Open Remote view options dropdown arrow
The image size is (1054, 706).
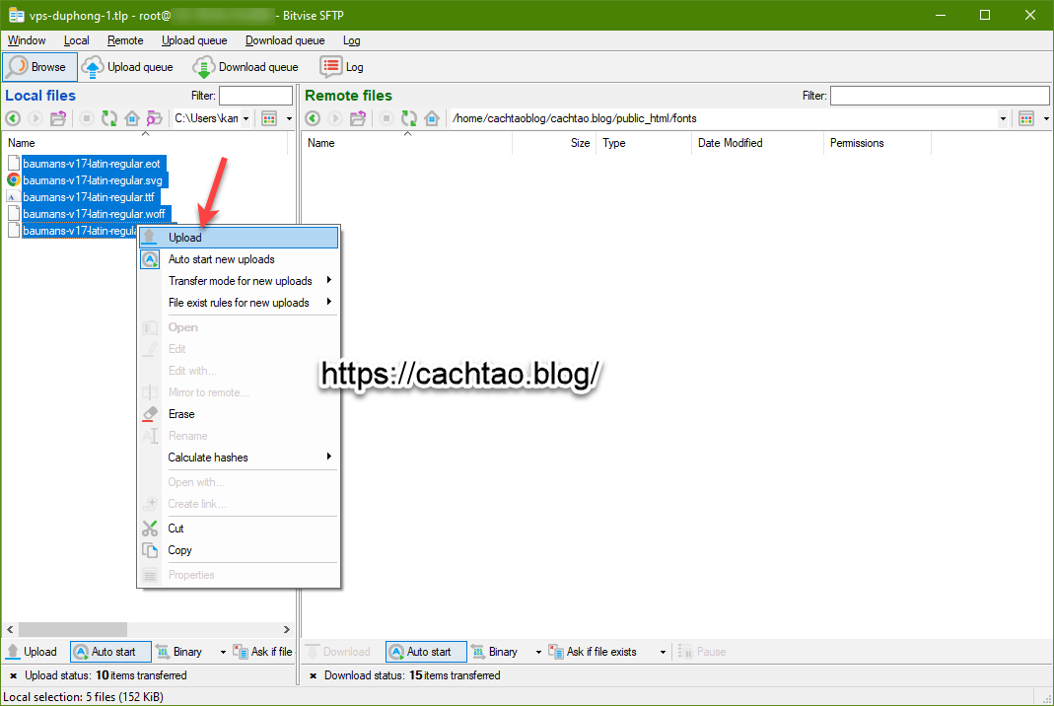pos(1046,118)
